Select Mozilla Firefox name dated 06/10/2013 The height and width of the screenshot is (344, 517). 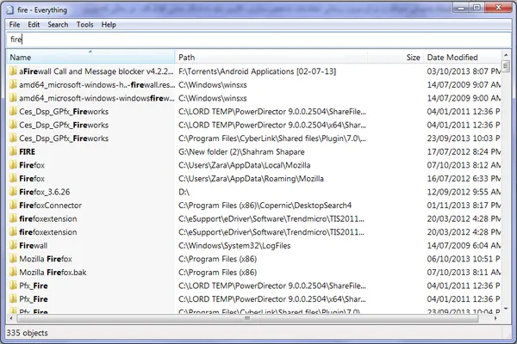46,259
